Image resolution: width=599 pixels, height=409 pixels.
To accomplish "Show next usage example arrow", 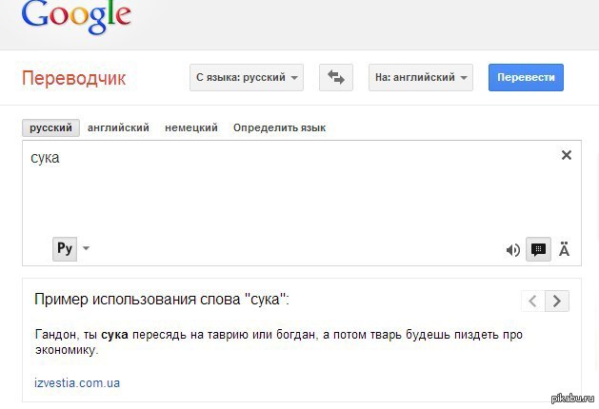I will click(x=557, y=302).
